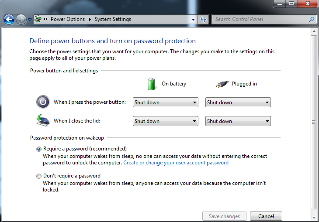Go to Power Options breadcrumb
The width and height of the screenshot is (319, 222).
(x=68, y=19)
